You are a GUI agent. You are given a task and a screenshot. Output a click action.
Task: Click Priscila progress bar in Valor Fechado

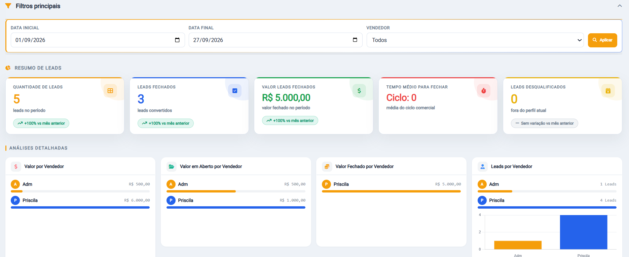click(x=391, y=191)
